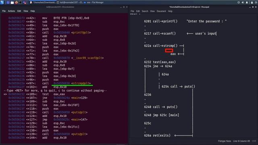Click Filetype: None in Mousepad status bar
The width and height of the screenshot is (258, 145).
[x=225, y=141]
